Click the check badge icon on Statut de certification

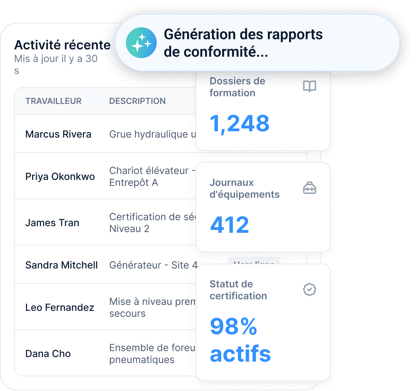[310, 289]
